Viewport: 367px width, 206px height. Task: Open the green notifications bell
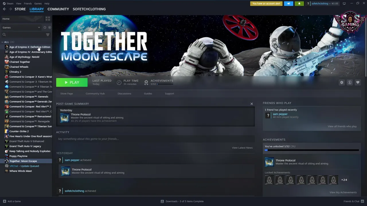pos(299,4)
